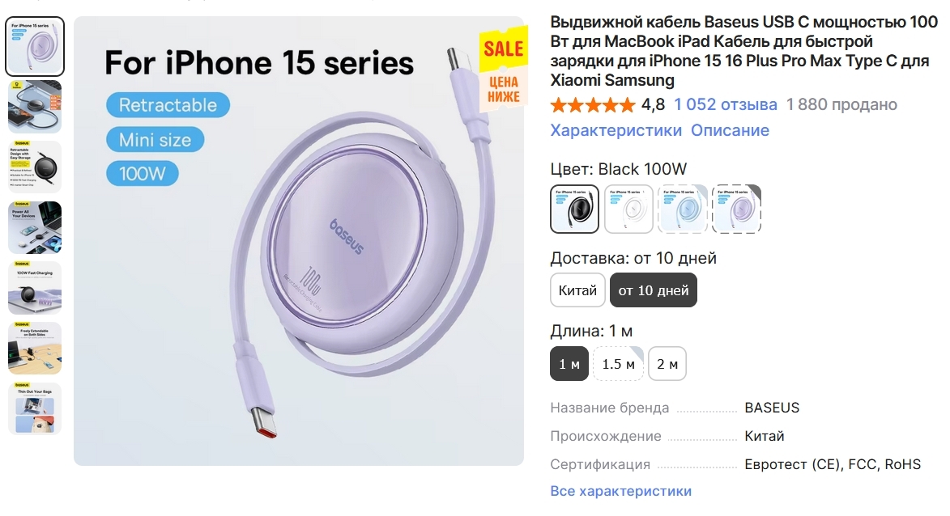Click the orange star rating icons

(593, 105)
